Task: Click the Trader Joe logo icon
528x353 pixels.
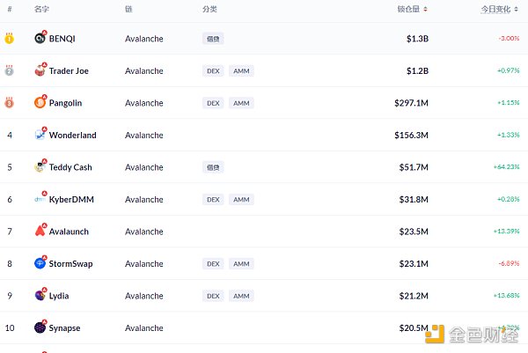Action: coord(40,70)
